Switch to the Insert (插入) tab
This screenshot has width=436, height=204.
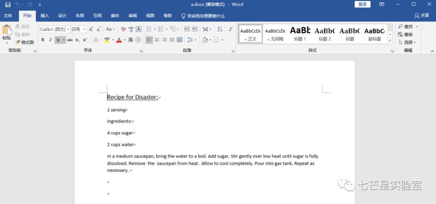(44, 16)
